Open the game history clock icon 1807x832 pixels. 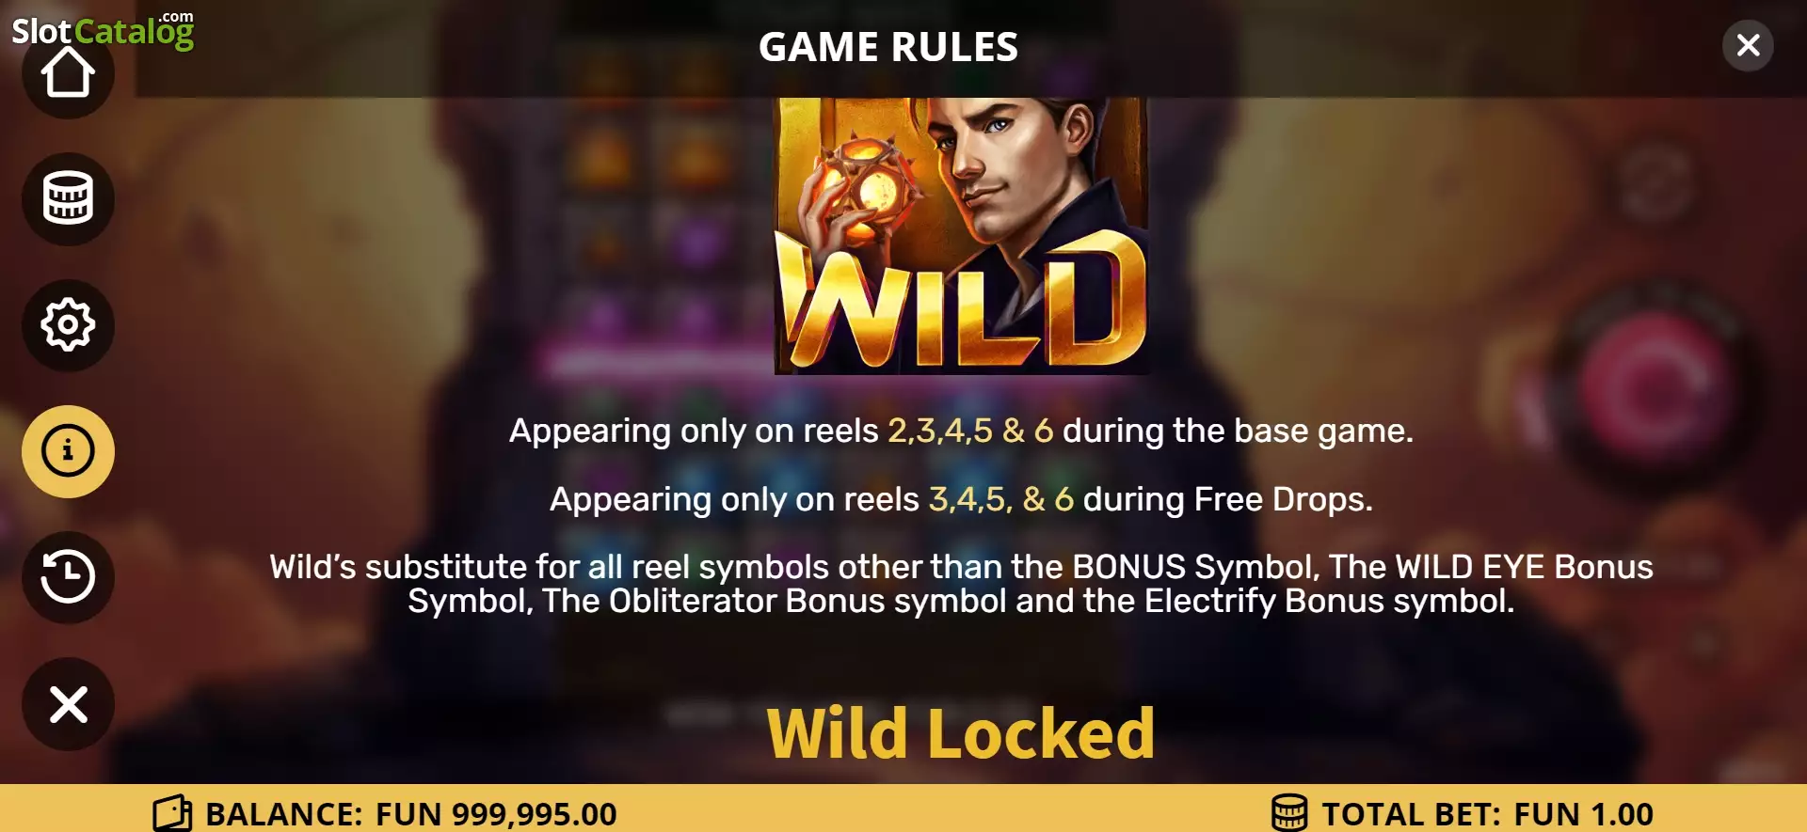point(68,577)
